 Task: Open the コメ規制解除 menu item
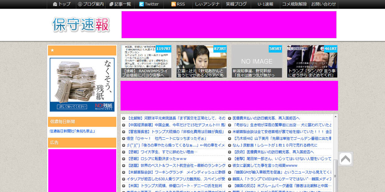click(x=294, y=4)
